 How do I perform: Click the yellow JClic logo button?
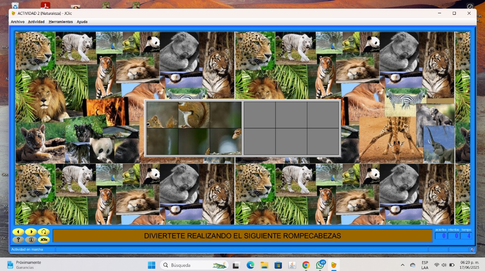point(44,240)
